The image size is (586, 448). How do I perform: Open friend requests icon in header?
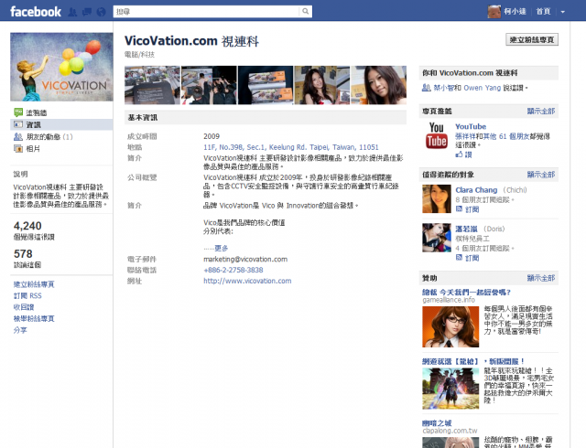[72, 12]
